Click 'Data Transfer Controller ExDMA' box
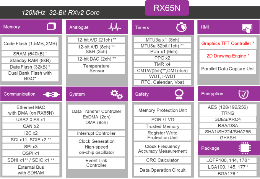The width and height of the screenshot is (260, 179). pos(96,117)
